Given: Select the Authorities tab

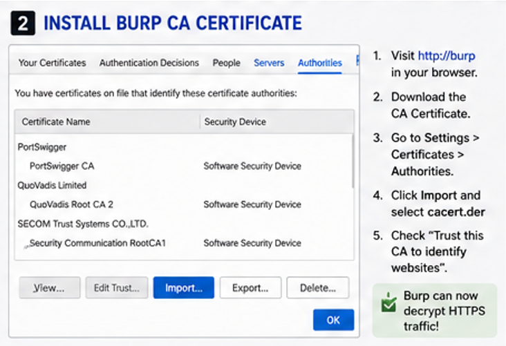Looking at the screenshot, I should click(320, 63).
